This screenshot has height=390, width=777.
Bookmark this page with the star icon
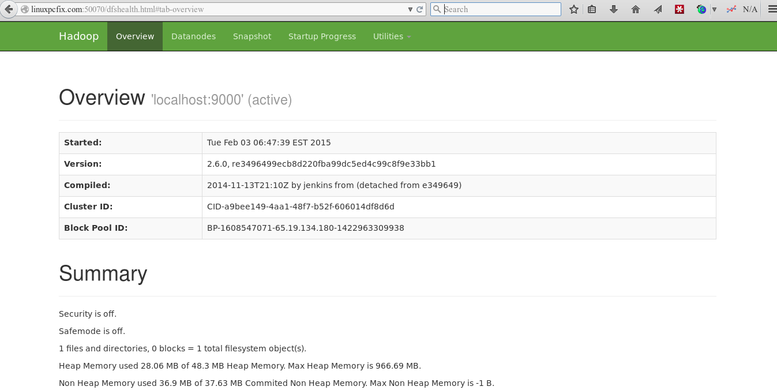pyautogui.click(x=573, y=9)
